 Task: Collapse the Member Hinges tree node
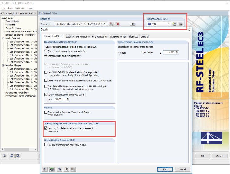click(3, 65)
